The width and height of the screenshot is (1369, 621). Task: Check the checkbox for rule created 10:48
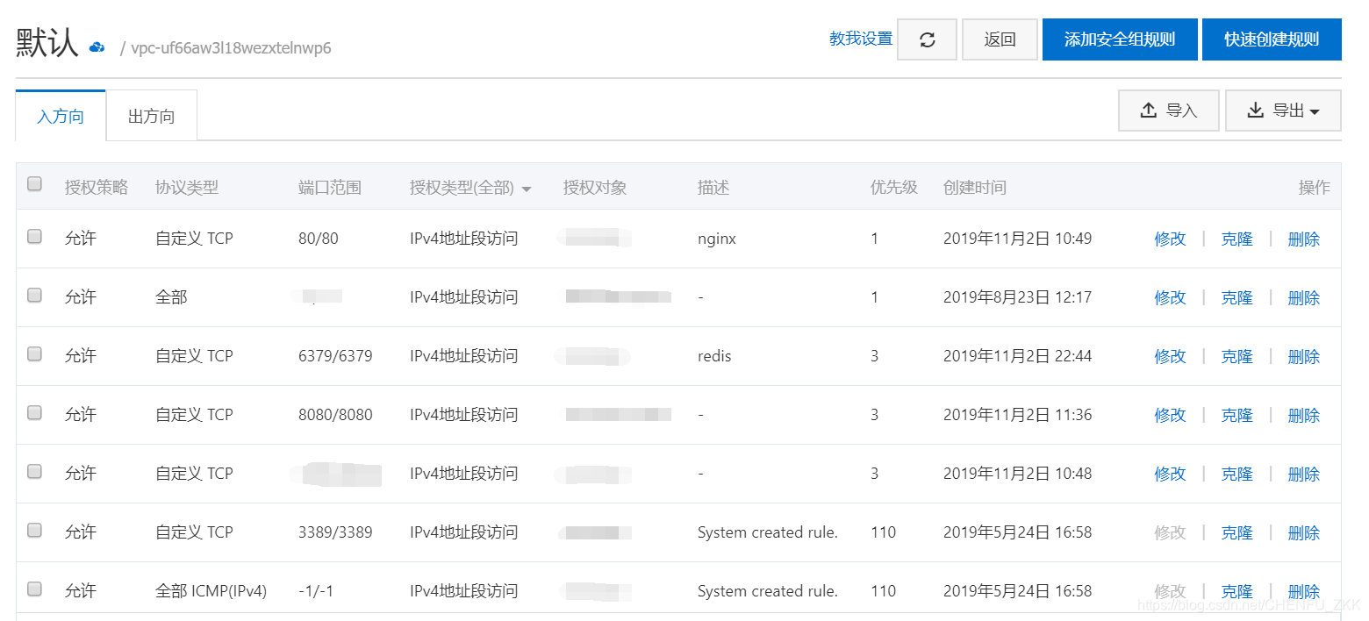[34, 471]
